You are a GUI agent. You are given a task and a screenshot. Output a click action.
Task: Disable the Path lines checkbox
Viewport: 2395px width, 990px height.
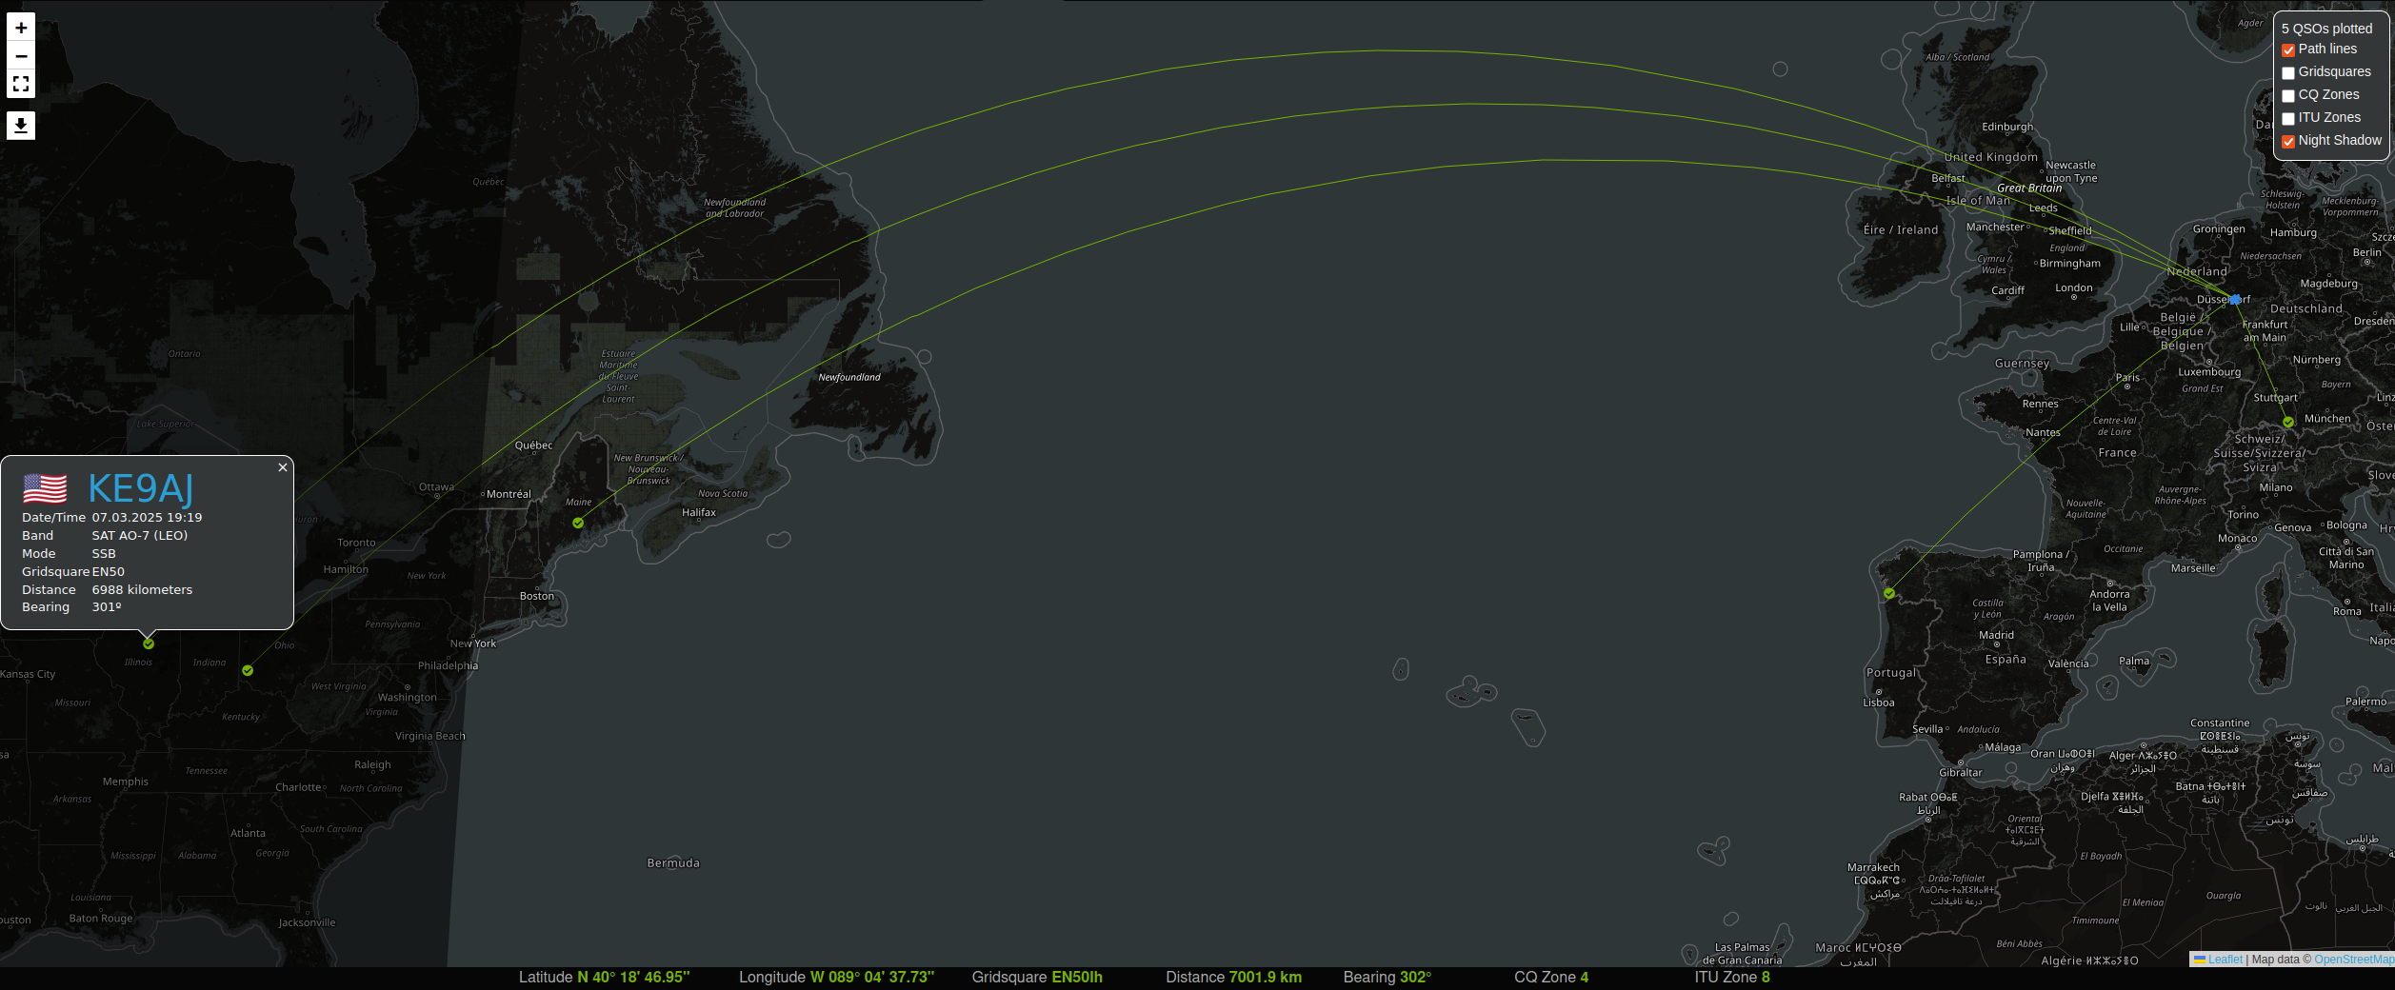click(2288, 50)
